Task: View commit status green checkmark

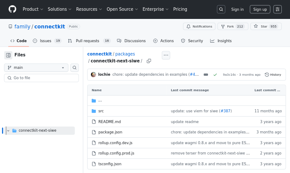Action: pyautogui.click(x=215, y=75)
